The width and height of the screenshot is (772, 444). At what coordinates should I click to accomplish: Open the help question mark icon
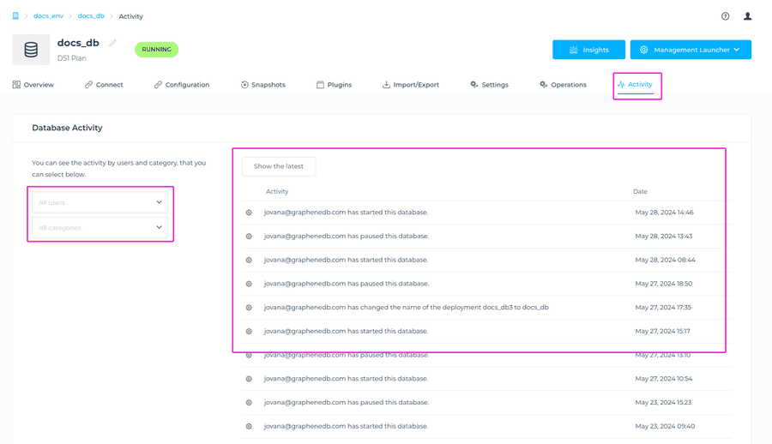(725, 16)
